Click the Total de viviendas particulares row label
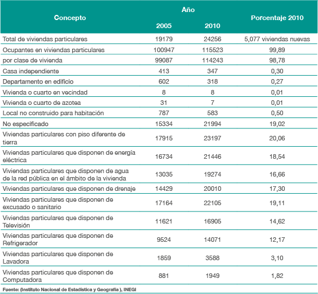This screenshot has height=294, width=318. pos(45,39)
